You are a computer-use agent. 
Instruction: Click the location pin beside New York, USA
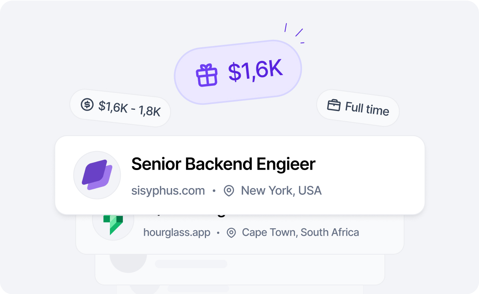229,191
